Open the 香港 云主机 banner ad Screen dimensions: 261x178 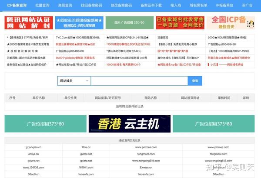pos(130,124)
